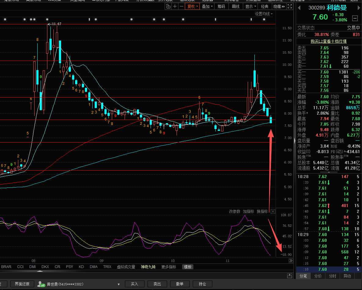This screenshot has width=362, height=290.
Task: Select the CCI indicator tab
Action: (x=20, y=267)
